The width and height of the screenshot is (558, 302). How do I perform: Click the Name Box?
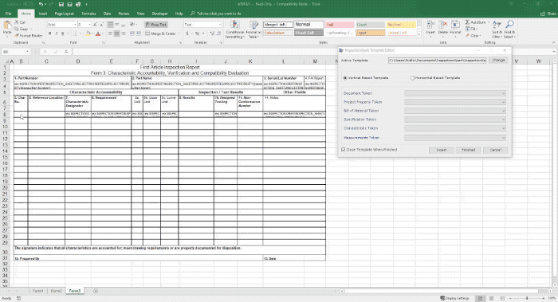tap(16, 52)
